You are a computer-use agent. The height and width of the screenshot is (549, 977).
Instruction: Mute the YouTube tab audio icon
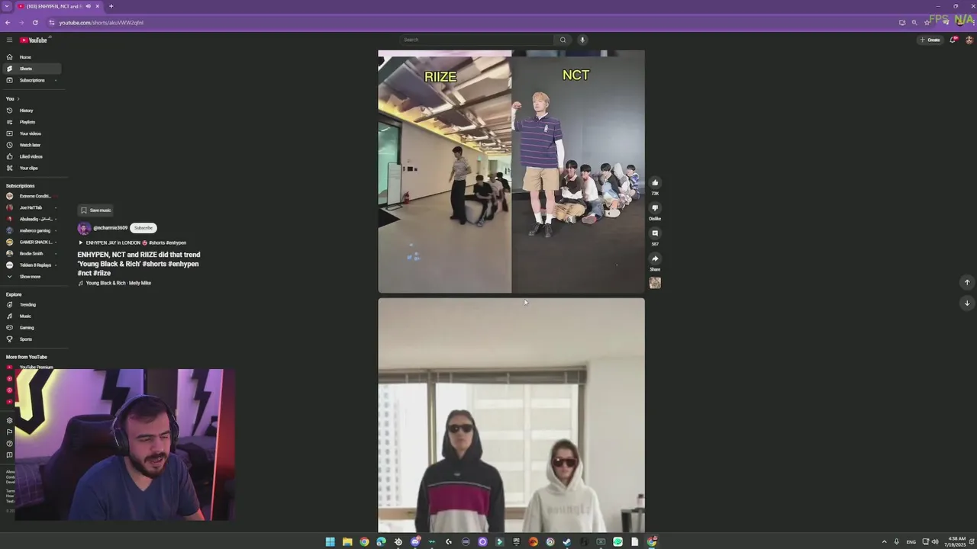pos(88,6)
